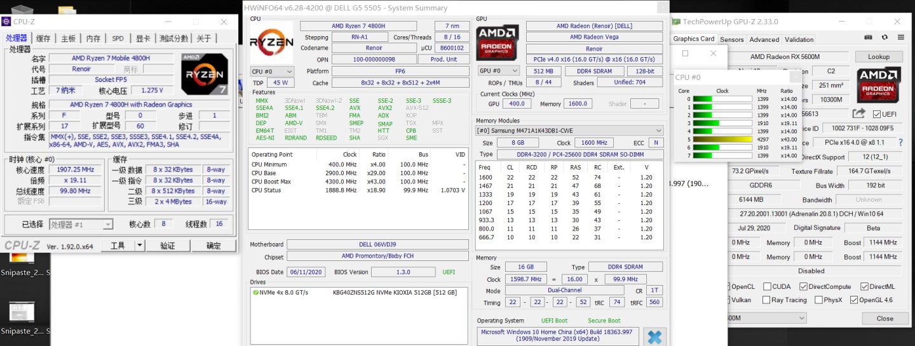The height and width of the screenshot is (346, 915).
Task: Expand the CPU-Z tools dropdown arrow
Action: [140, 246]
